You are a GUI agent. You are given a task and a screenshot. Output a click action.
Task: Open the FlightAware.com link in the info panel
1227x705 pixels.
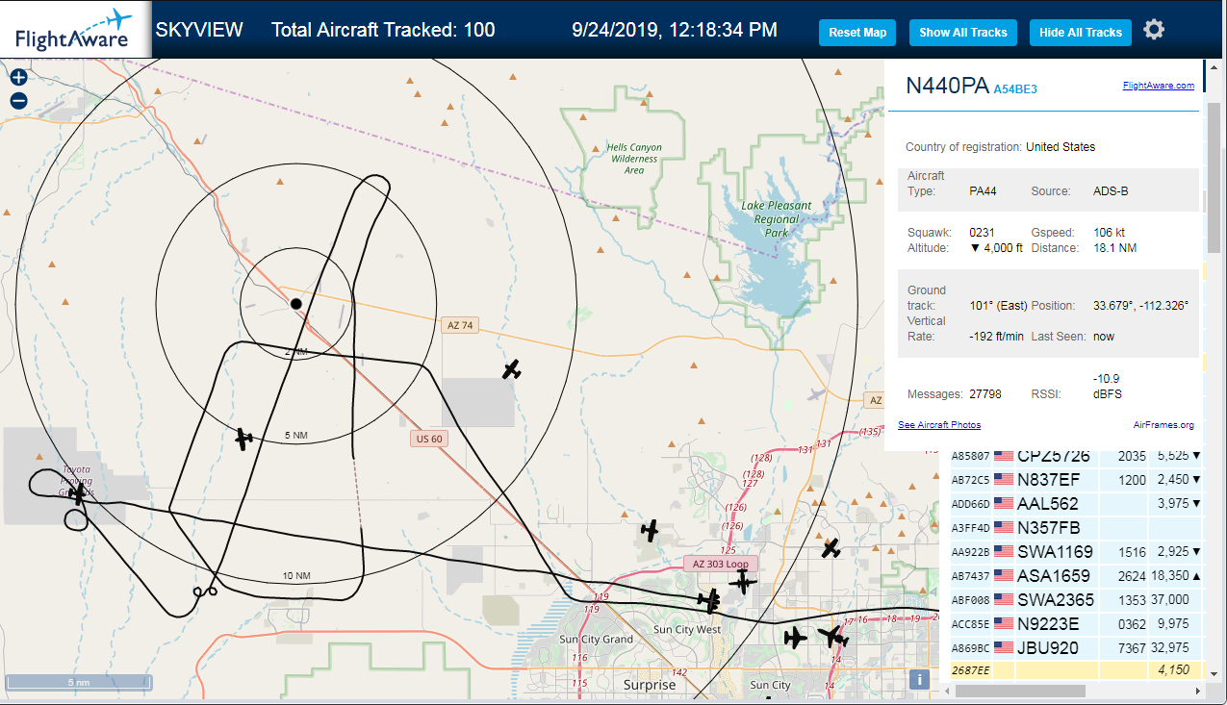coord(1158,86)
